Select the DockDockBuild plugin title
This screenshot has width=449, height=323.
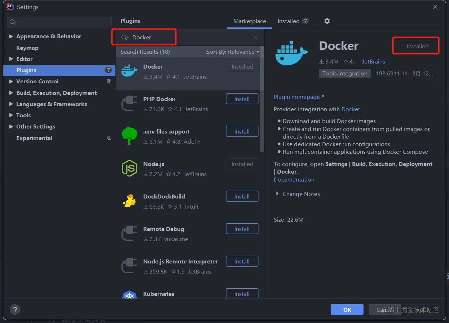pyautogui.click(x=164, y=196)
